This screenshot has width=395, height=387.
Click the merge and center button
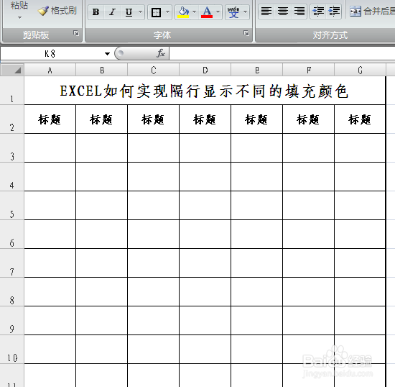click(x=372, y=12)
